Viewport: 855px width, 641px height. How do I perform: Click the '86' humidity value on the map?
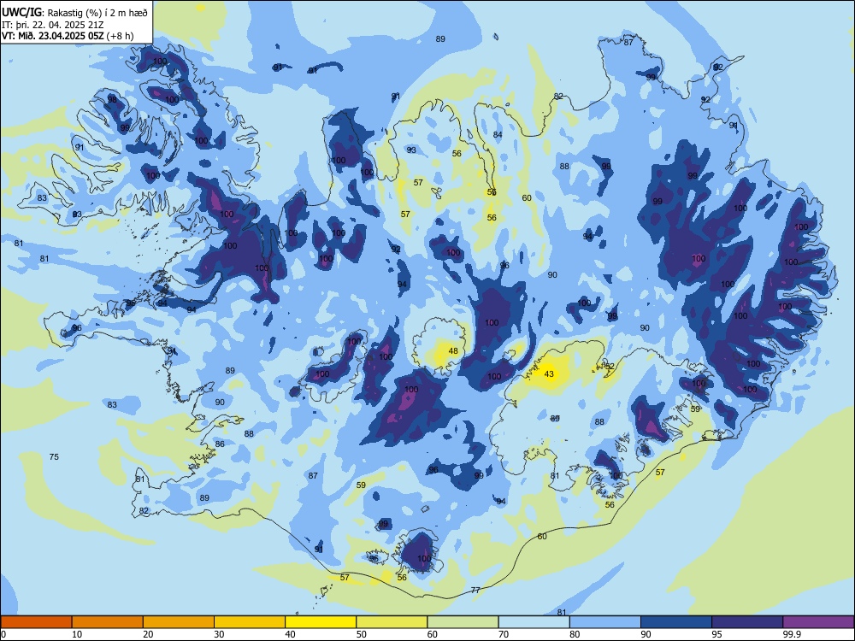[x=220, y=444]
